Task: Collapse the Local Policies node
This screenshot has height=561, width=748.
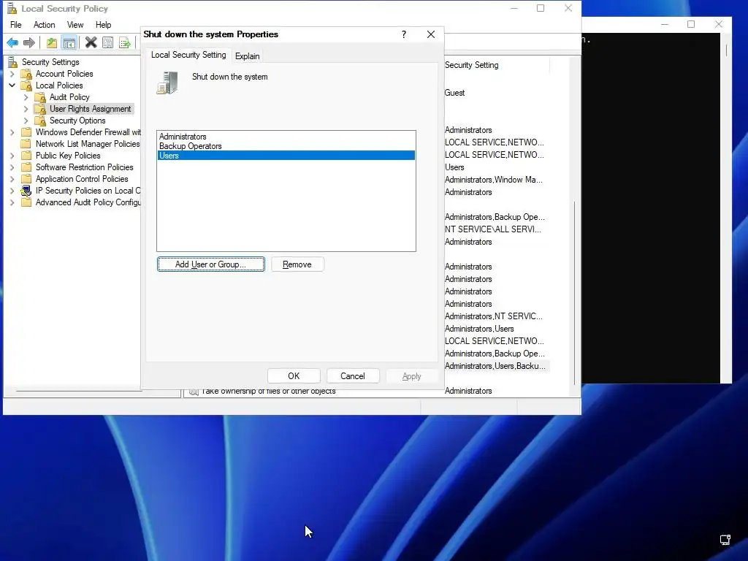Action: (12, 85)
